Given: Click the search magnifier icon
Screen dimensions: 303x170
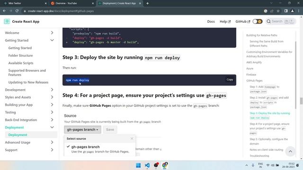Looking at the screenshot, I should tap(268, 21).
